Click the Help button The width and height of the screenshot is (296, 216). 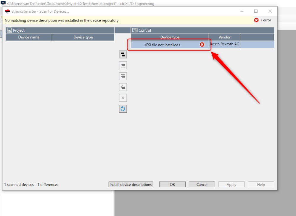point(261,184)
